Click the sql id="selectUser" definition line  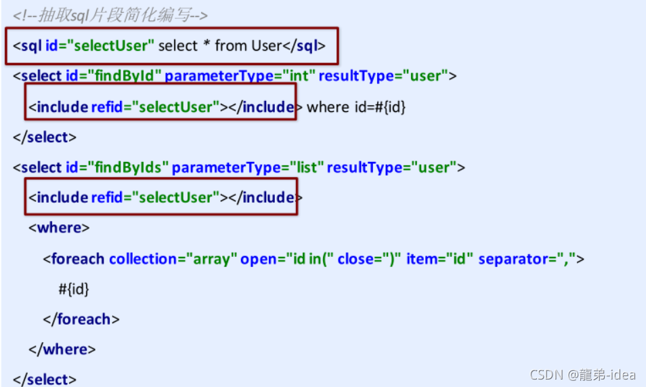click(169, 45)
